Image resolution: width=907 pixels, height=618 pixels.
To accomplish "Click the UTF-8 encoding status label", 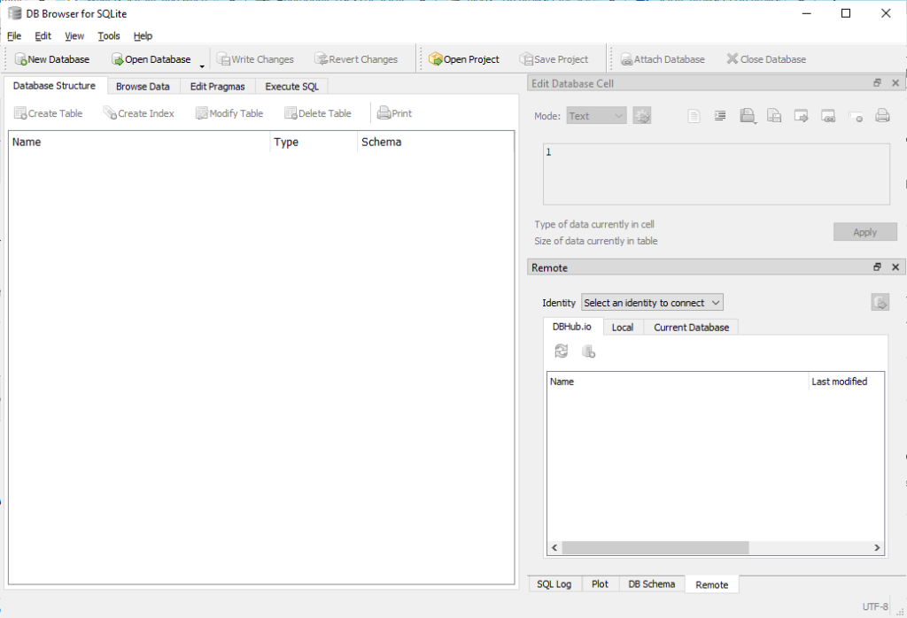I will coord(874,606).
